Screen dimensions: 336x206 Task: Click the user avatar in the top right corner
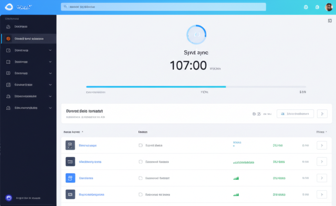(329, 7)
